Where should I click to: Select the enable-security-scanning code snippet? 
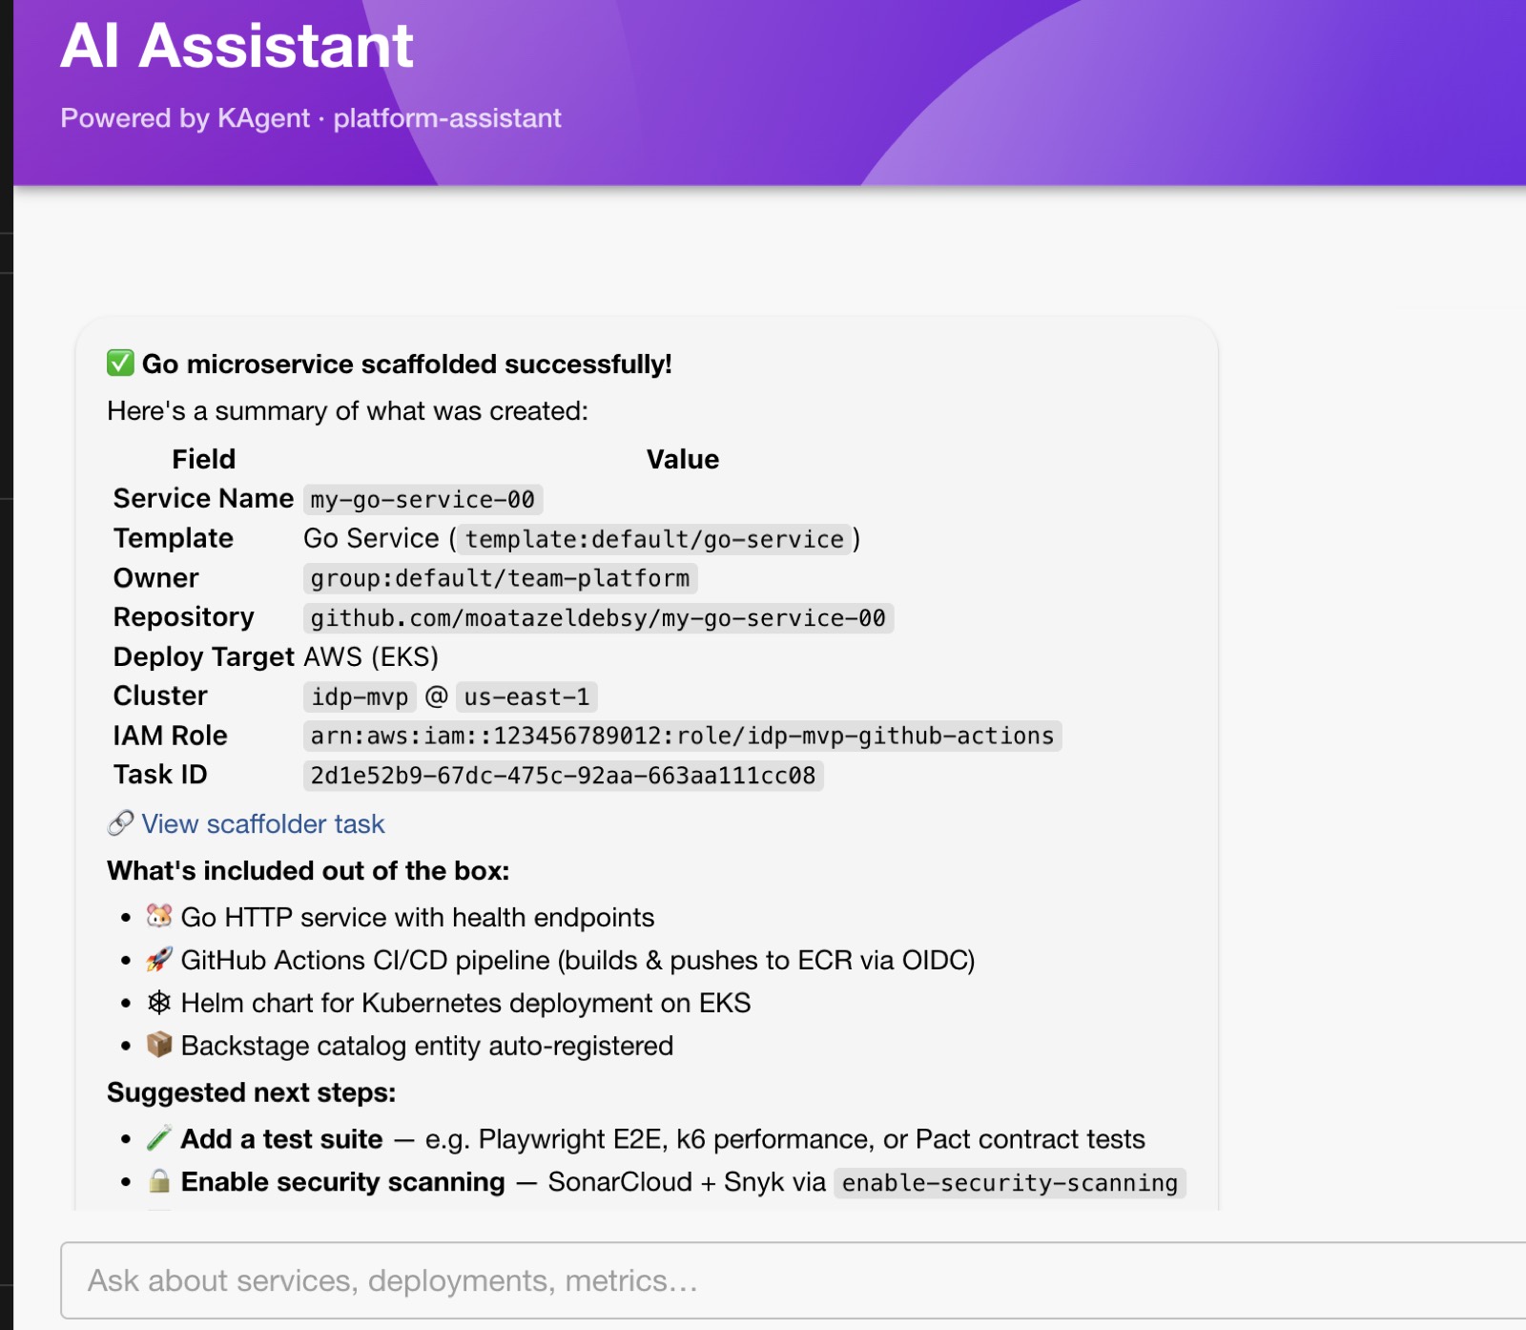tap(1010, 1183)
